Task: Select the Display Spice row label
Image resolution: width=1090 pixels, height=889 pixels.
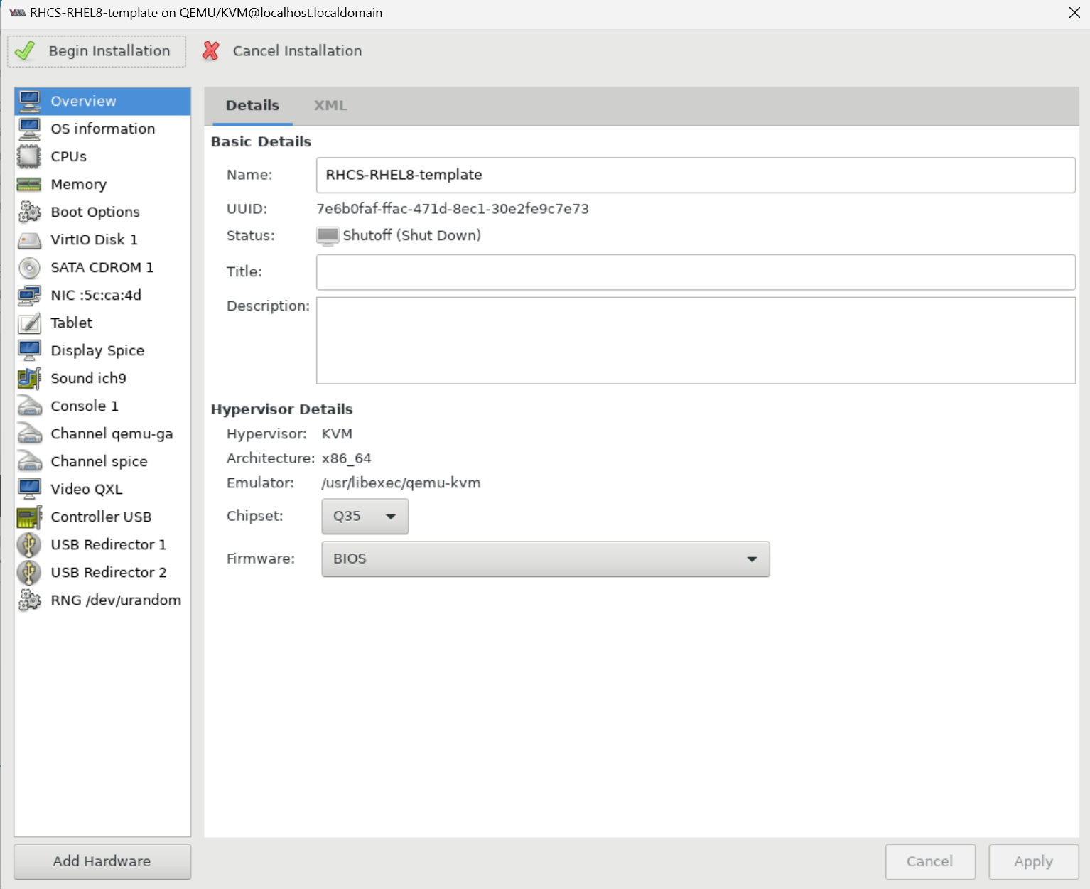Action: (97, 350)
